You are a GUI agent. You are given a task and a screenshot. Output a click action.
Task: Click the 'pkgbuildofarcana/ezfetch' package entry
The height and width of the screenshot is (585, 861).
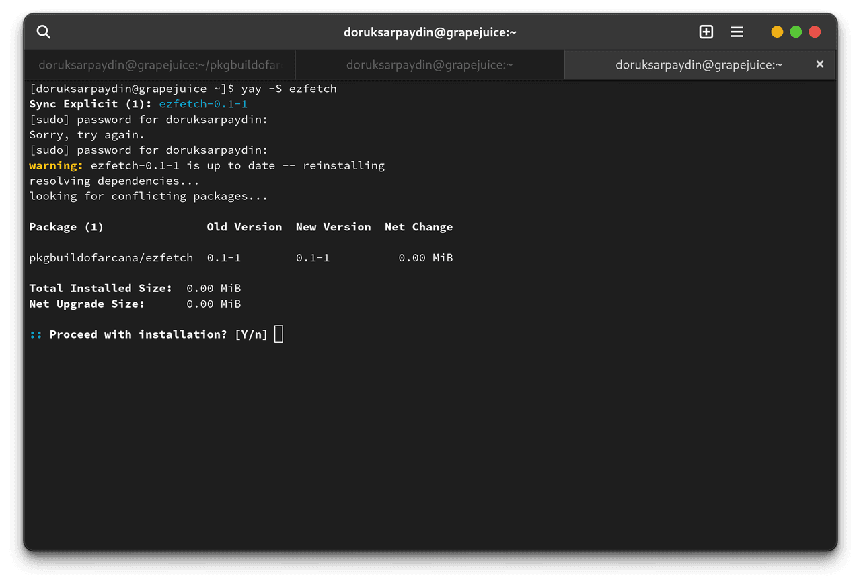[x=111, y=258]
